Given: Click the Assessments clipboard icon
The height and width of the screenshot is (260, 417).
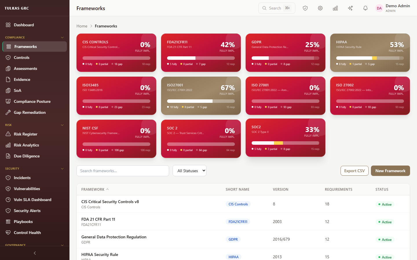Looking at the screenshot, I should [x=8, y=68].
